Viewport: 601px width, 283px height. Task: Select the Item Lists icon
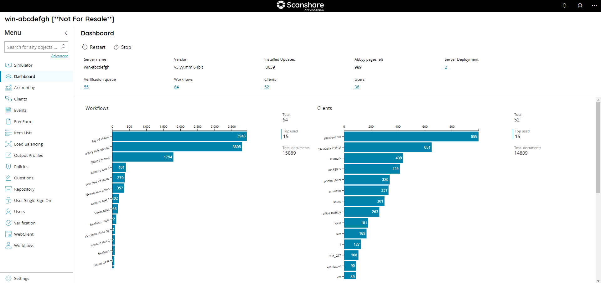[x=8, y=133]
